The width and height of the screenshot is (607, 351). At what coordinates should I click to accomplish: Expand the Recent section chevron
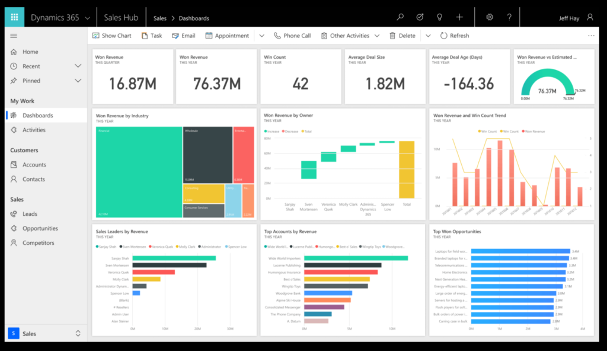point(78,66)
